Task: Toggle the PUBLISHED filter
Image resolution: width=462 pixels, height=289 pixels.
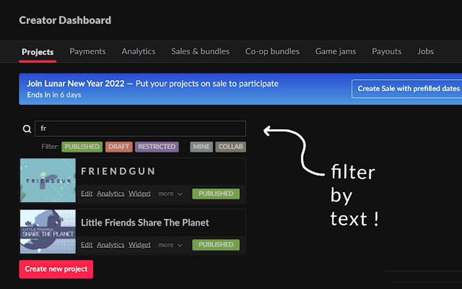Action: pos(82,147)
